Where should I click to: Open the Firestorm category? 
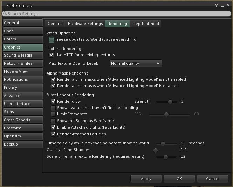click(x=22, y=128)
